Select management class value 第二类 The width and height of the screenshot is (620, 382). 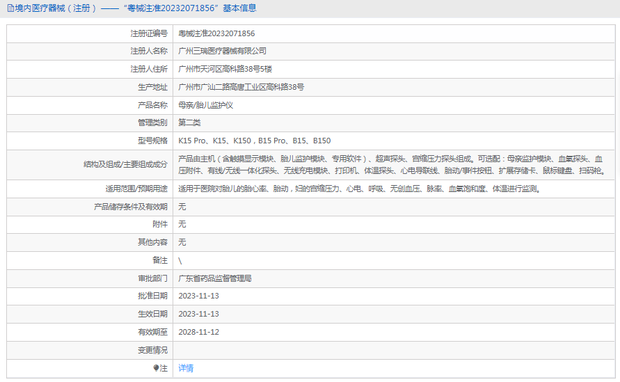click(x=189, y=122)
